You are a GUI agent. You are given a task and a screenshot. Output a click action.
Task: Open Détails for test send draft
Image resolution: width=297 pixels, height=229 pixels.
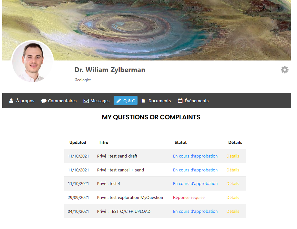point(233,156)
